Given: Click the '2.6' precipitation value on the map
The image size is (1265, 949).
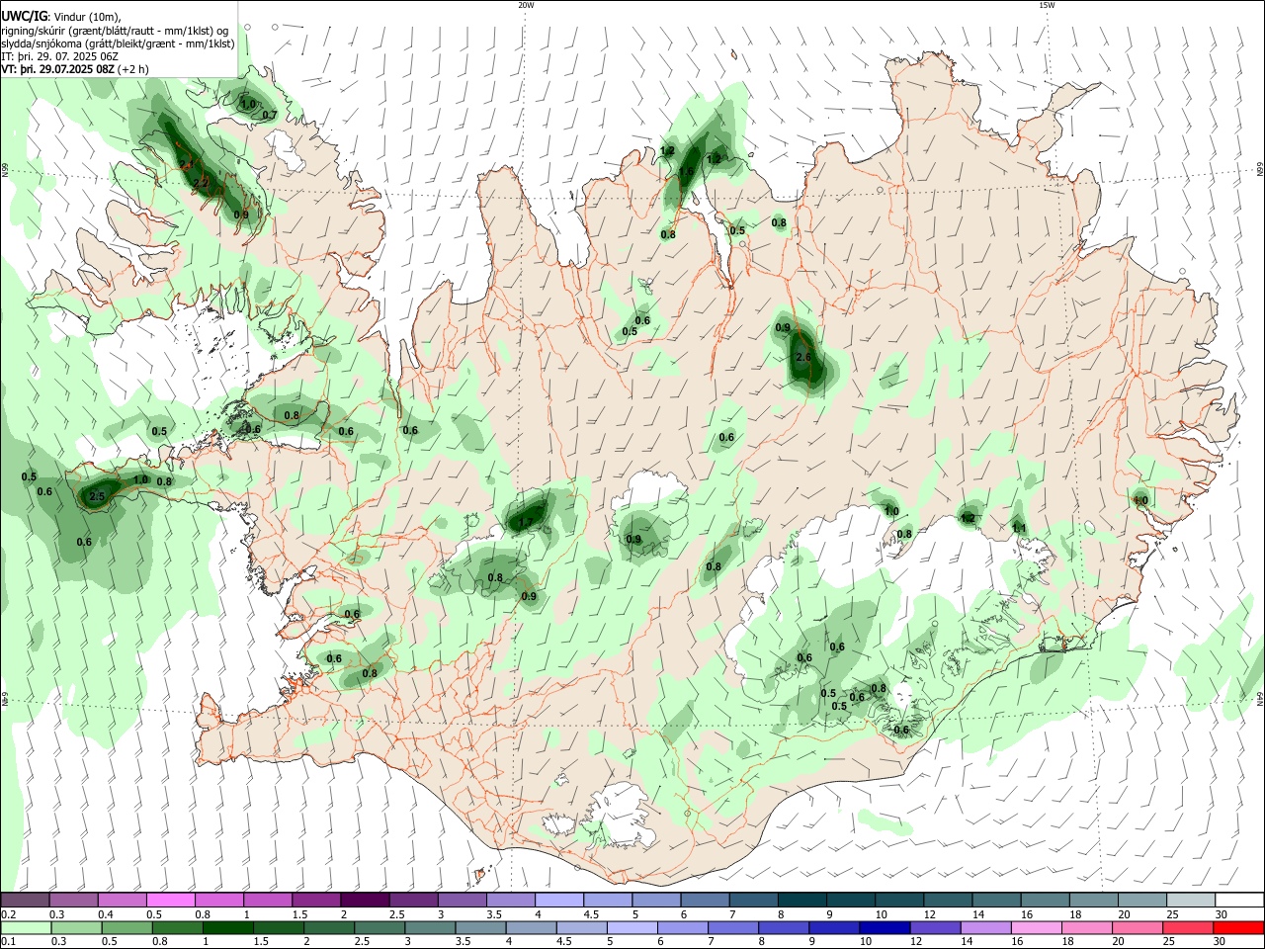Looking at the screenshot, I should (x=802, y=357).
